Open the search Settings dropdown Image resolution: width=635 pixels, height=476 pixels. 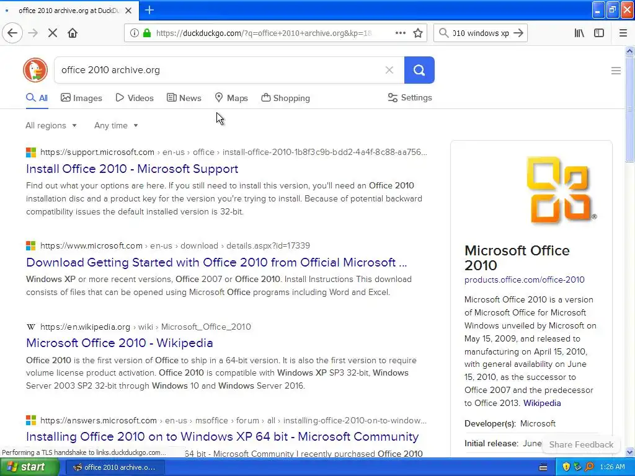tap(410, 97)
